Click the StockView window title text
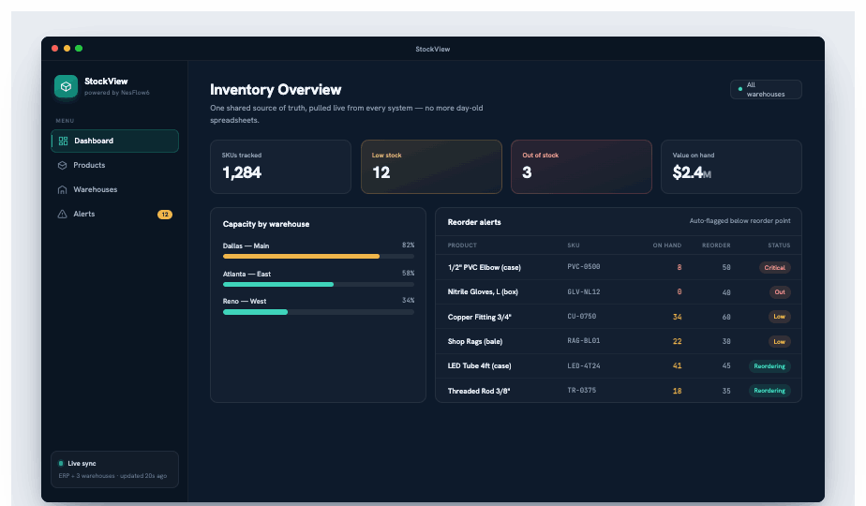The image size is (866, 506). 432,49
